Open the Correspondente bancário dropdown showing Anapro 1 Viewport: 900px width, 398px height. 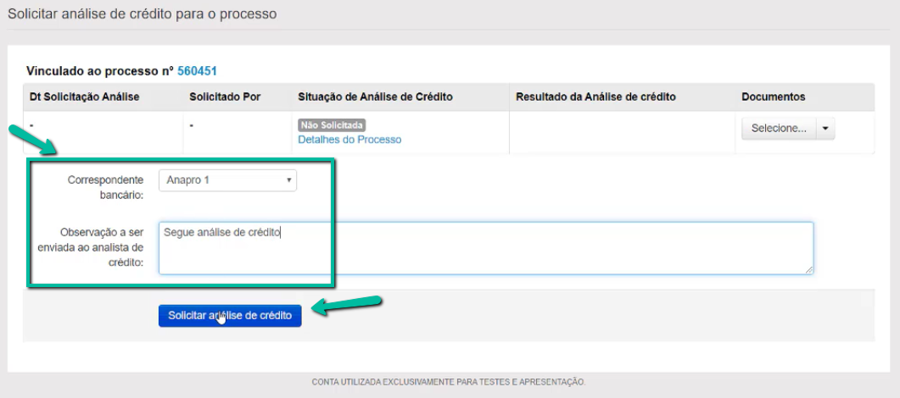click(227, 180)
